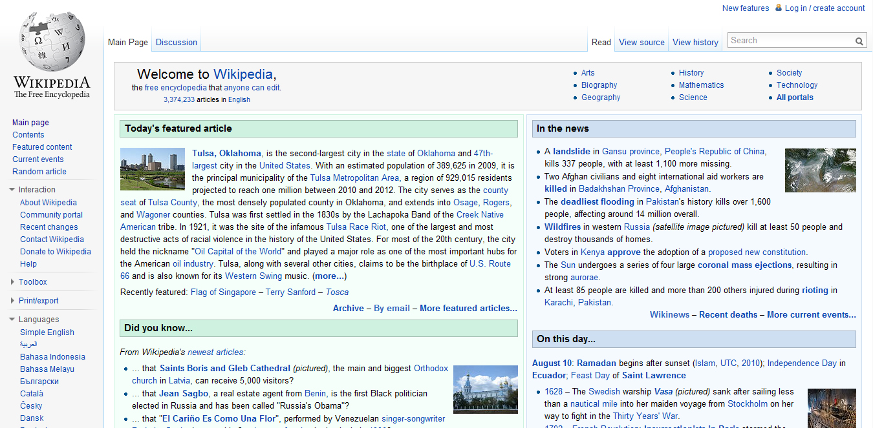
Task: Open Featured content in sidebar
Action: [42, 147]
